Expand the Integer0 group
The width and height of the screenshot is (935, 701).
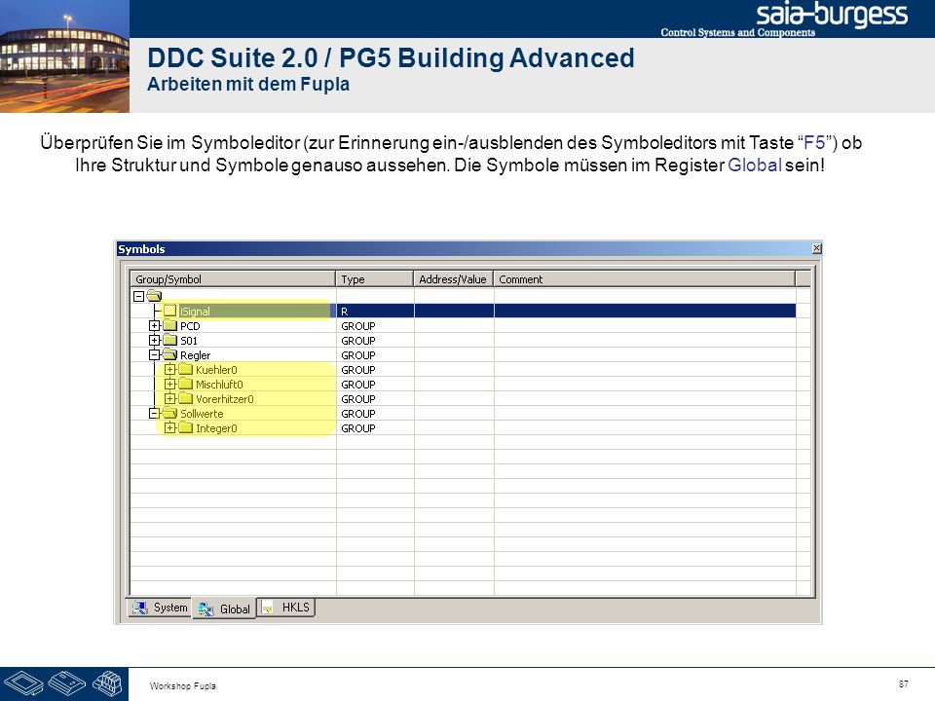[169, 428]
